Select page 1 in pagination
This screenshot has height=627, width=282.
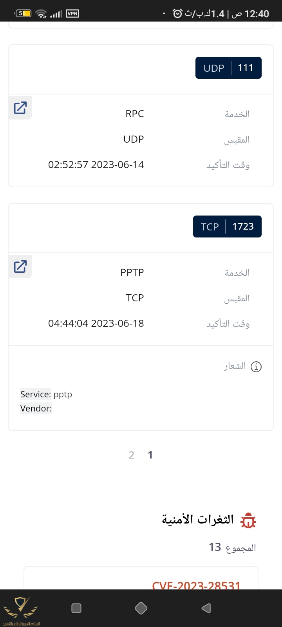click(x=150, y=455)
